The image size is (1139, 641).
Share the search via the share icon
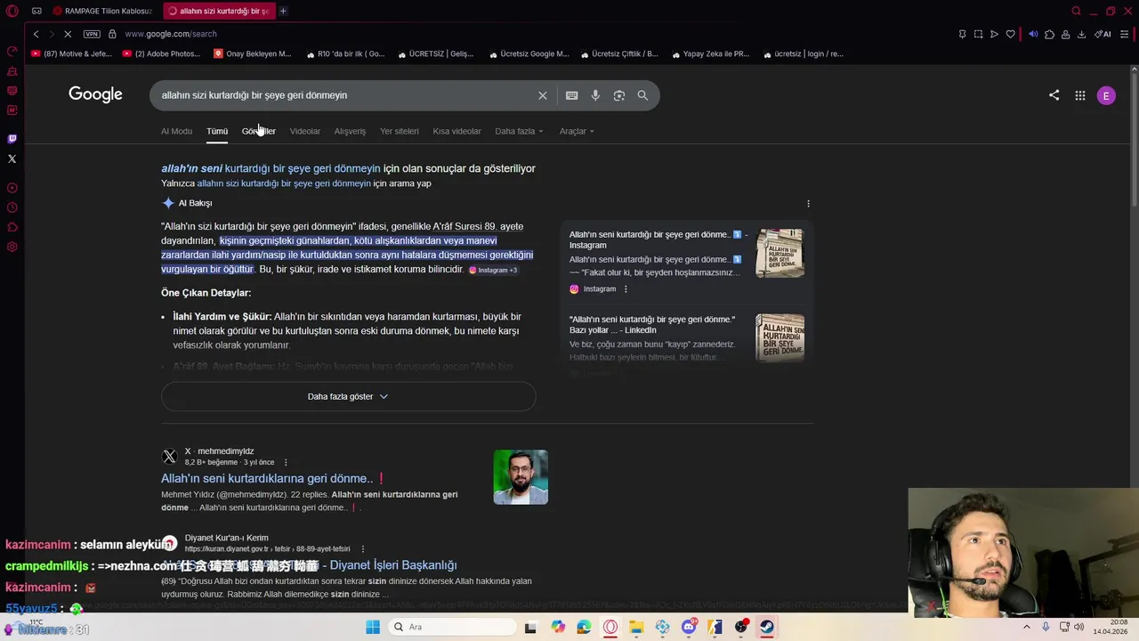(x=1054, y=95)
